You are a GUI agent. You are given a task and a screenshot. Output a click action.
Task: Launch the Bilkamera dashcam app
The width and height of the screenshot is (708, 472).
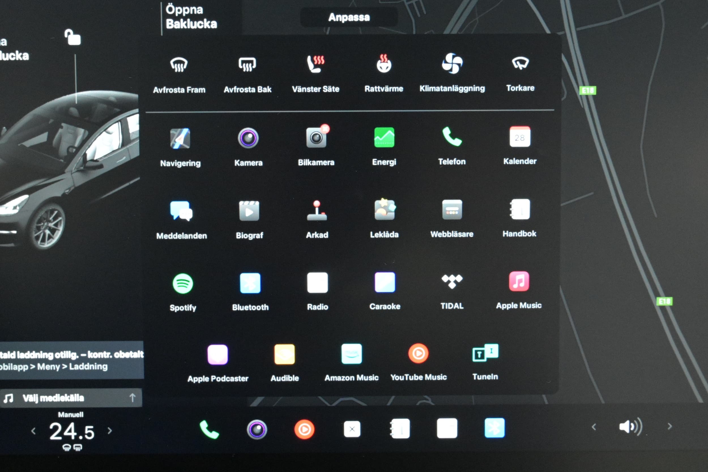coord(316,138)
